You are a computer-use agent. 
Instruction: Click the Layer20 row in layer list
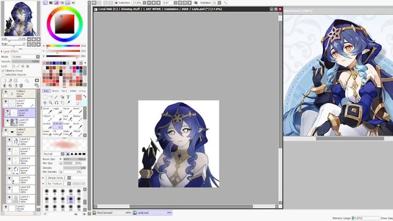coord(20,113)
